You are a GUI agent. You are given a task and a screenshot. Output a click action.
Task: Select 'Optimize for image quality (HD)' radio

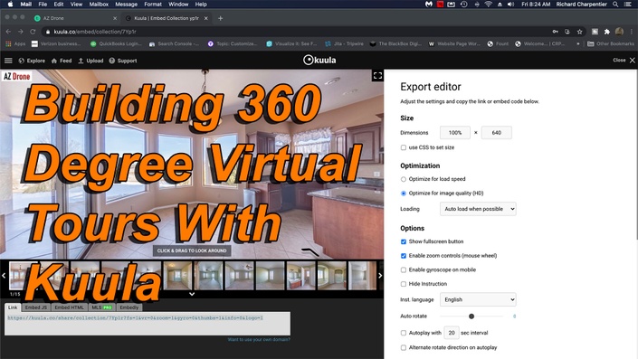pos(404,194)
